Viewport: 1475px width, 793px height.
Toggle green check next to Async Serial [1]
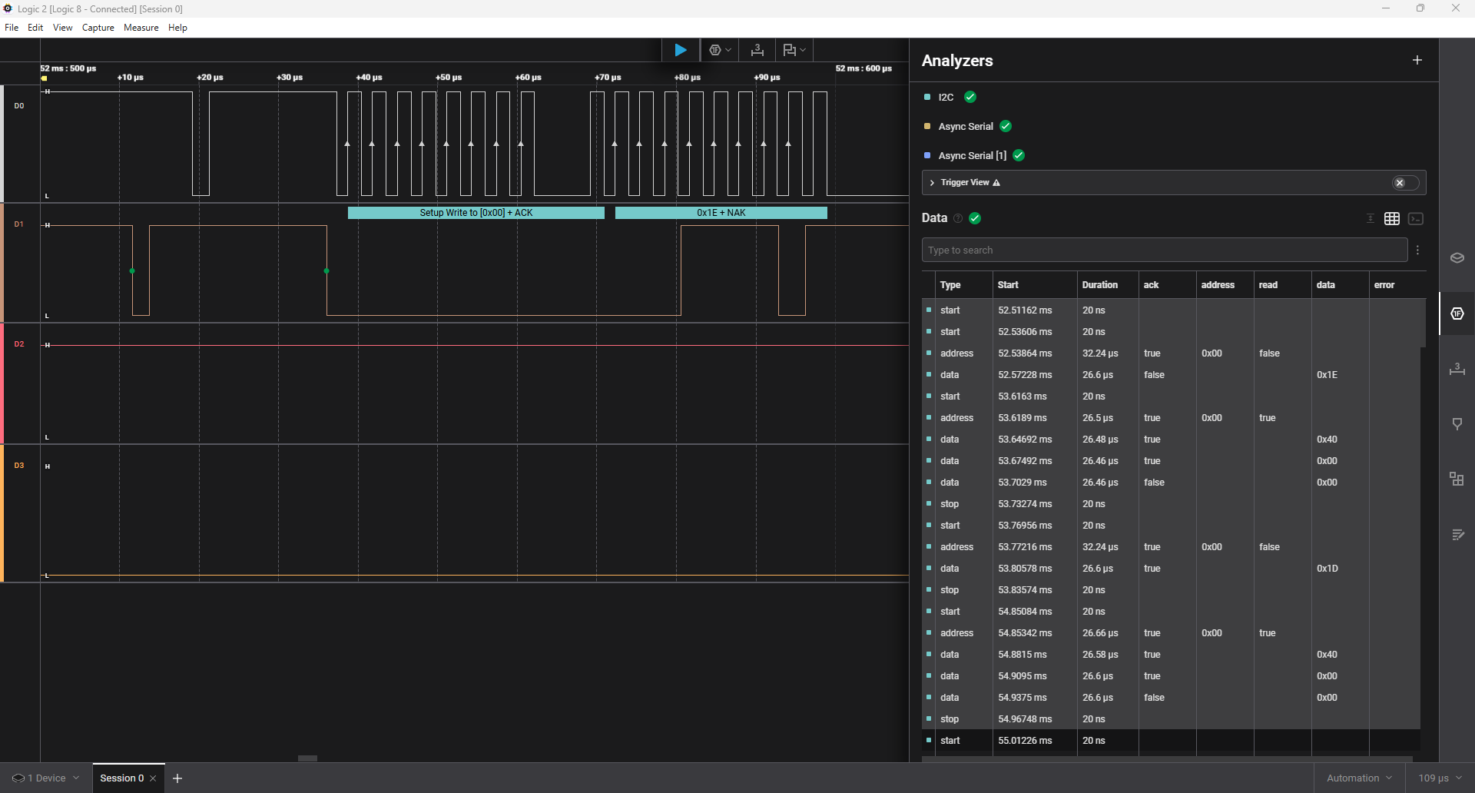coord(1019,155)
